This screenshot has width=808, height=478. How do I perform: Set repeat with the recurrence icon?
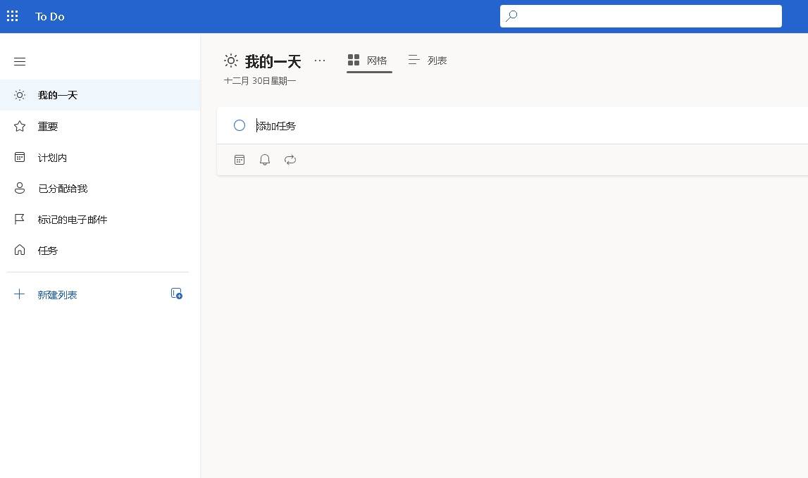coord(290,160)
